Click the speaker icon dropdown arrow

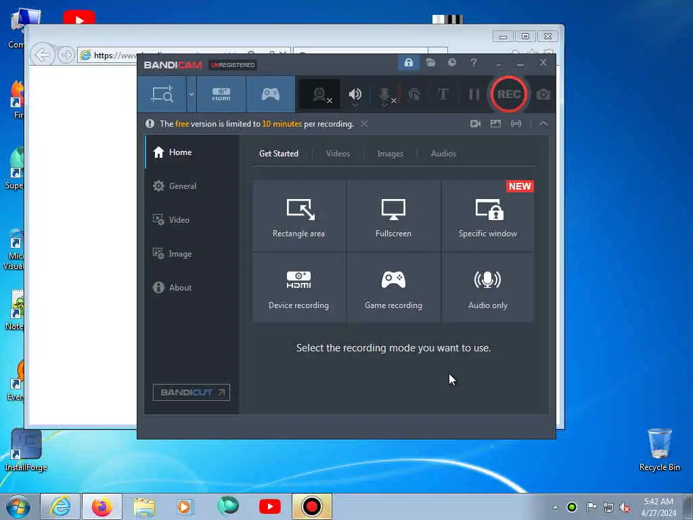(x=355, y=105)
